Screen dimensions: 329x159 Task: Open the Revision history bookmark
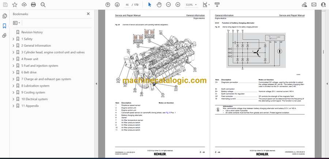click(32, 32)
